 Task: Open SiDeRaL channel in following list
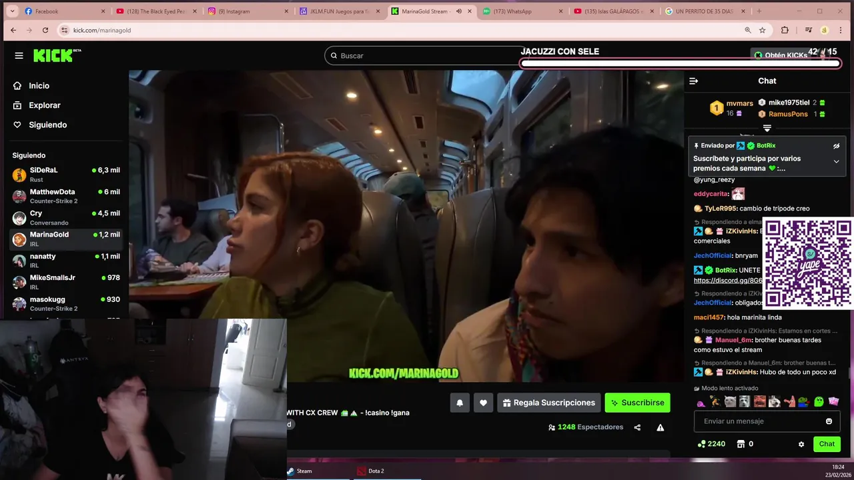(65, 175)
